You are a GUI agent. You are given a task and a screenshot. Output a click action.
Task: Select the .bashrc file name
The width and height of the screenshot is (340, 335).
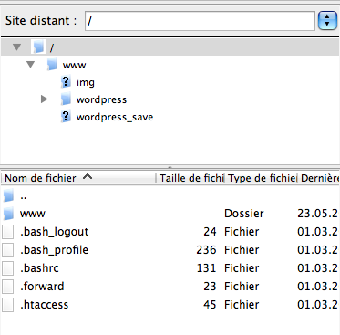point(39,268)
